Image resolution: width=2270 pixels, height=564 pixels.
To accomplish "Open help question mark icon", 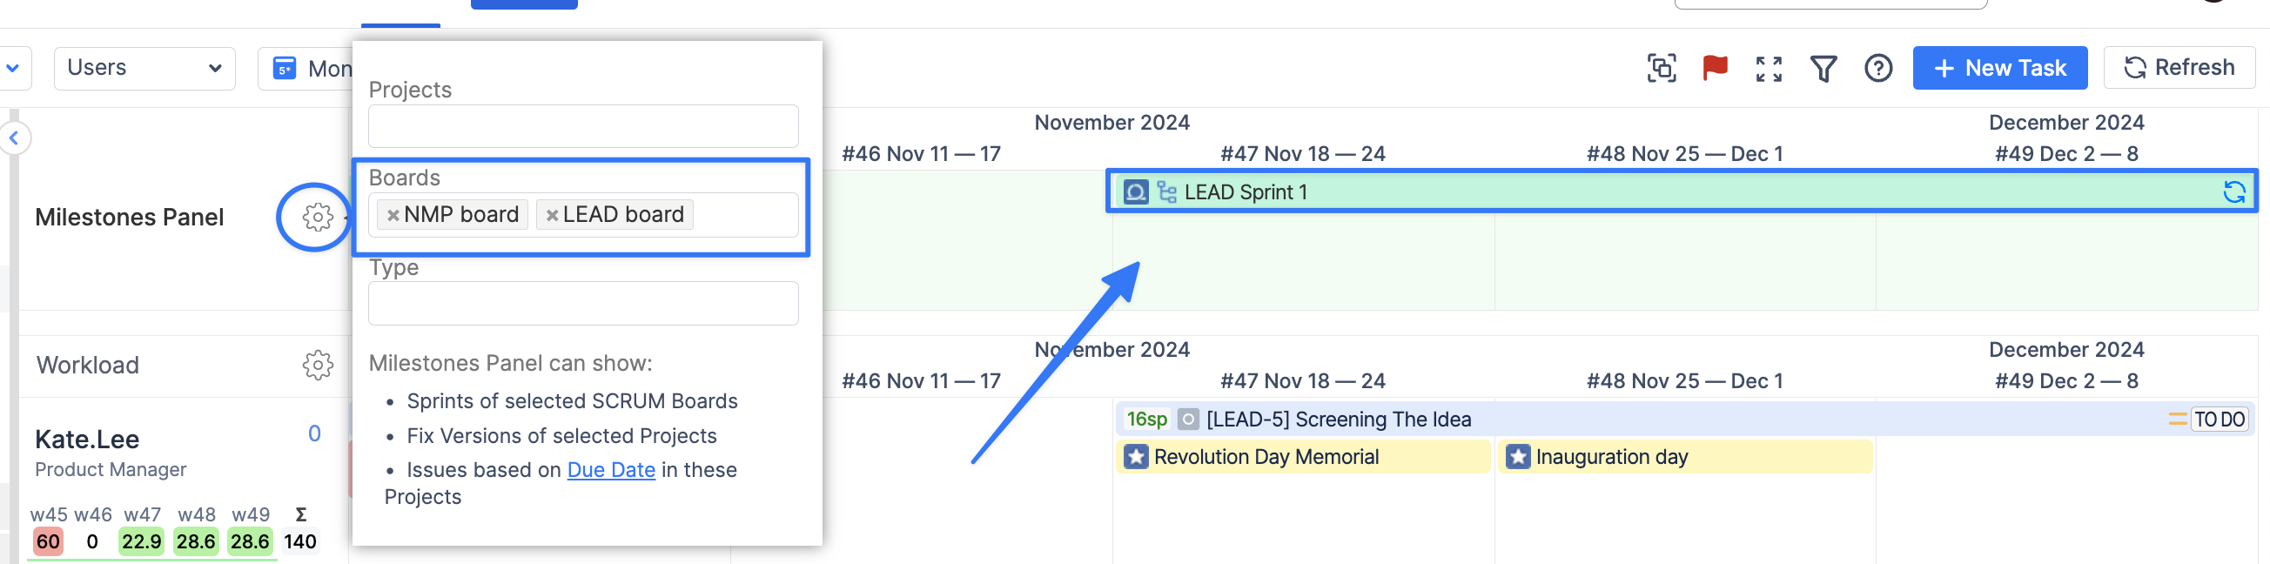I will click(1877, 68).
